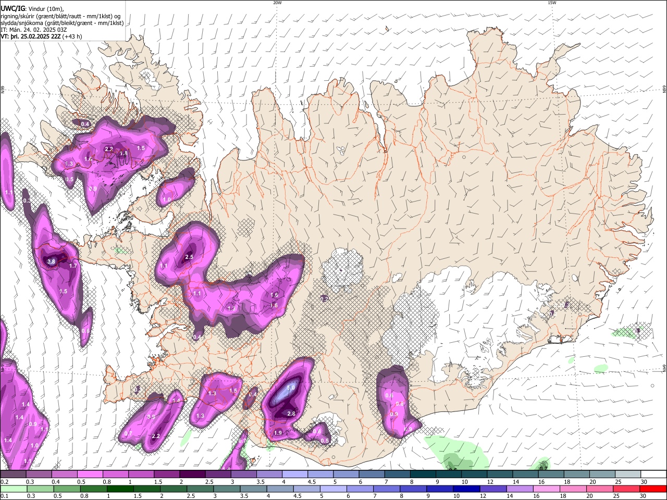Click the 3.8 precipitation value on the map
This screenshot has width=667, height=500.
51,261
